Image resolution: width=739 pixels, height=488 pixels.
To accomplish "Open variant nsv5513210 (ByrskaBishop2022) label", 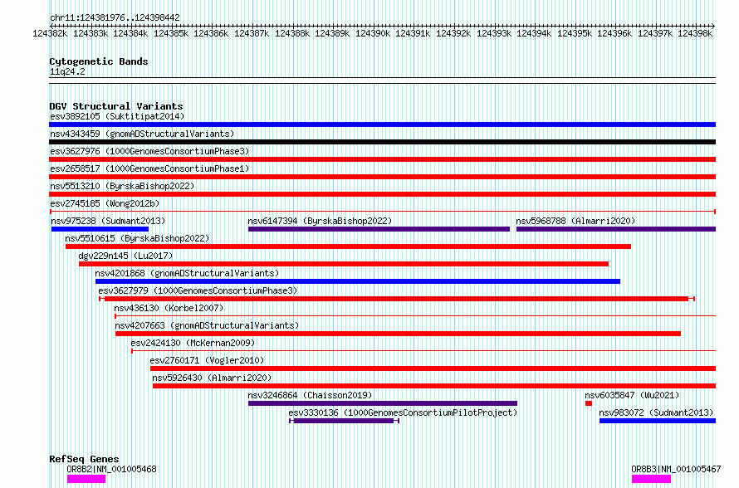I will tap(122, 186).
